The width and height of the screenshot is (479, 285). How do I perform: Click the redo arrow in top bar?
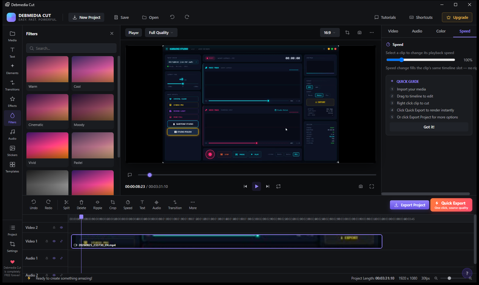coord(187,17)
